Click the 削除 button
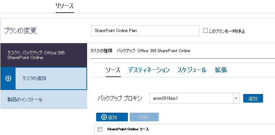Image resolution: width=275 pixels, height=135 pixels. [x=144, y=117]
